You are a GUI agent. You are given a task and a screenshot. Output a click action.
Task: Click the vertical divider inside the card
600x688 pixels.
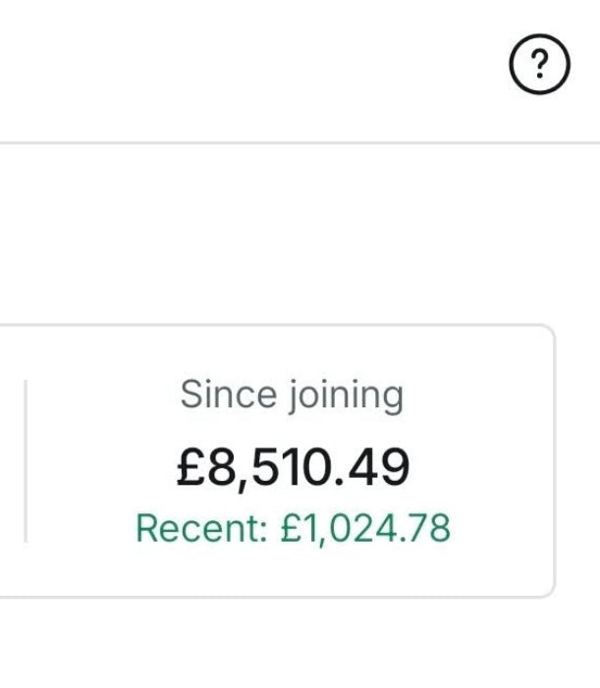(x=25, y=460)
